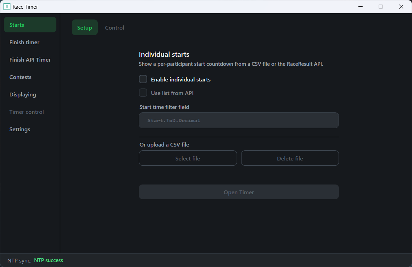The height and width of the screenshot is (267, 412).
Task: Click the Start time filter field label
Action: 164,107
